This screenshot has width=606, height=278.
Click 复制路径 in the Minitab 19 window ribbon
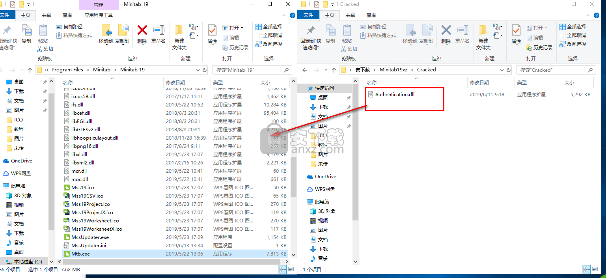coord(69,27)
